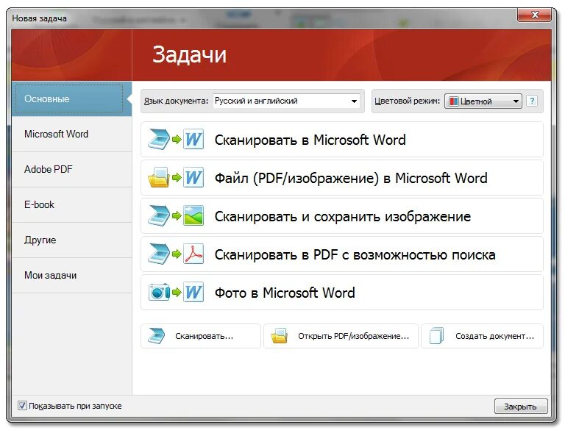Click scanner icon in Scan and save image row
Screen dimensions: 565x433
click(159, 215)
